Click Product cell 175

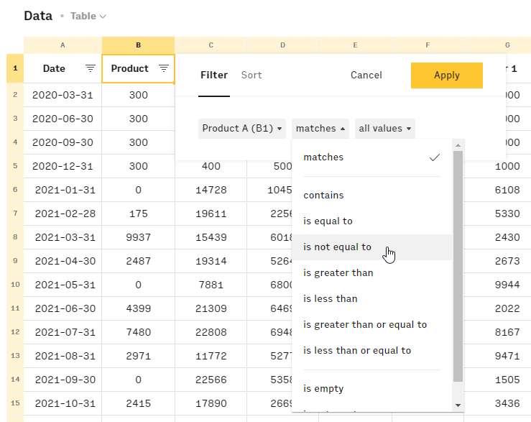pyautogui.click(x=138, y=214)
